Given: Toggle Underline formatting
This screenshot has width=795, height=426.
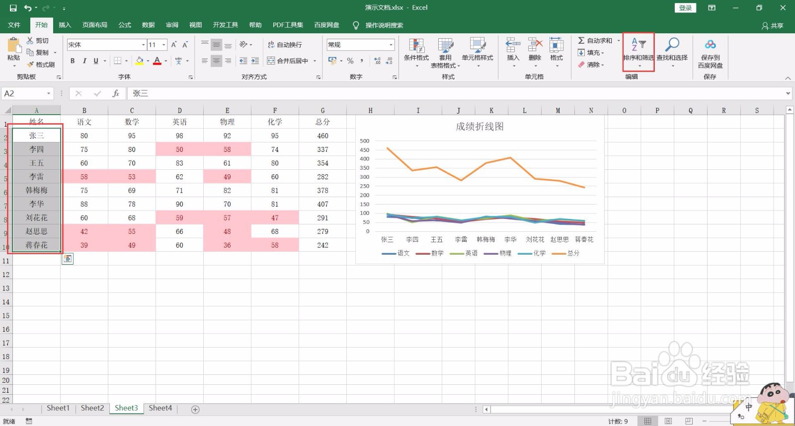Looking at the screenshot, I should 96,61.
